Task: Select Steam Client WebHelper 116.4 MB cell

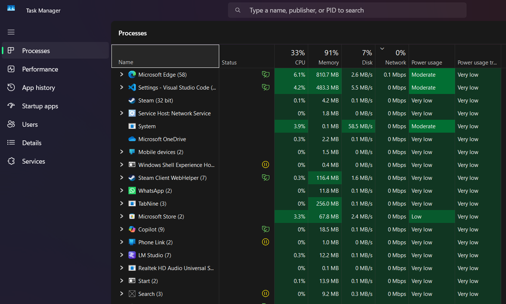Action: 325,178
